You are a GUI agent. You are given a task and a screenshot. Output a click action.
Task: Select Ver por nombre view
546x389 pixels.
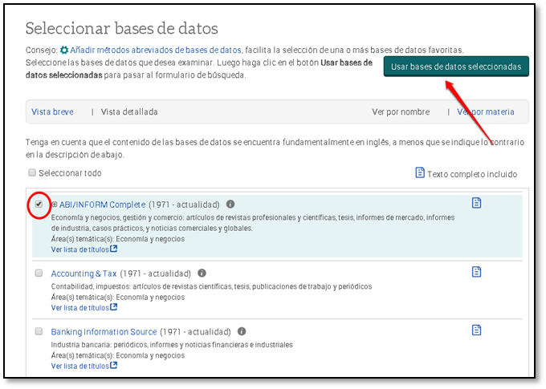401,112
